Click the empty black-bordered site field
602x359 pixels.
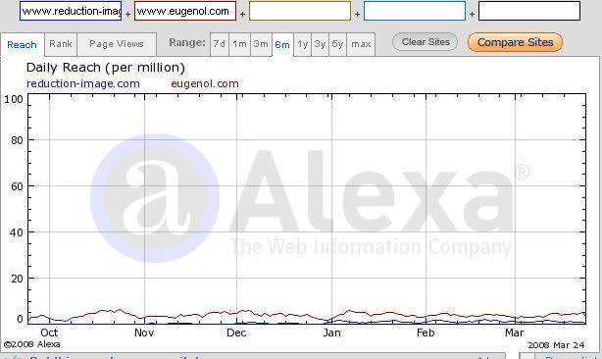pos(529,11)
